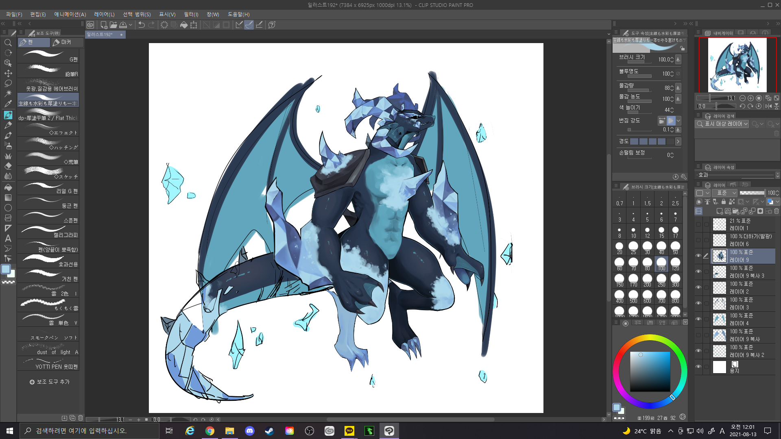
Task: Select brush size preset 100
Action: coord(661,263)
